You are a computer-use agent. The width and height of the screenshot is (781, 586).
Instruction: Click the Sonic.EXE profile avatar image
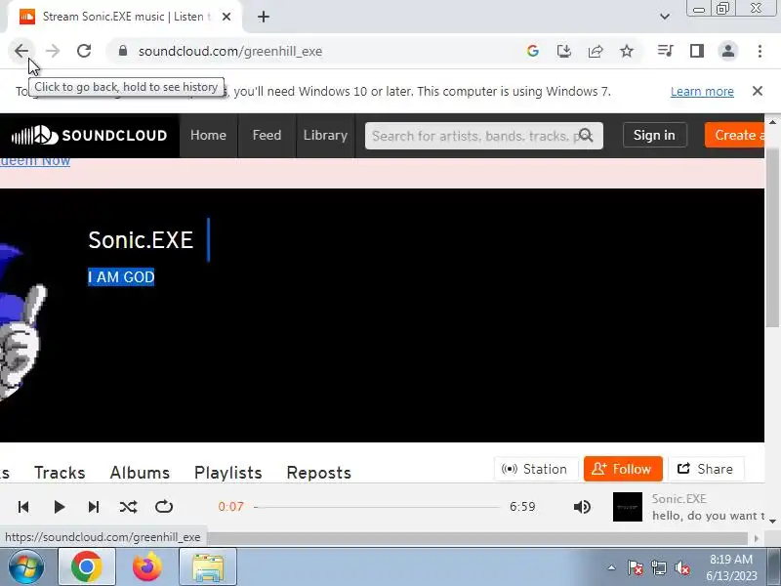(22, 320)
